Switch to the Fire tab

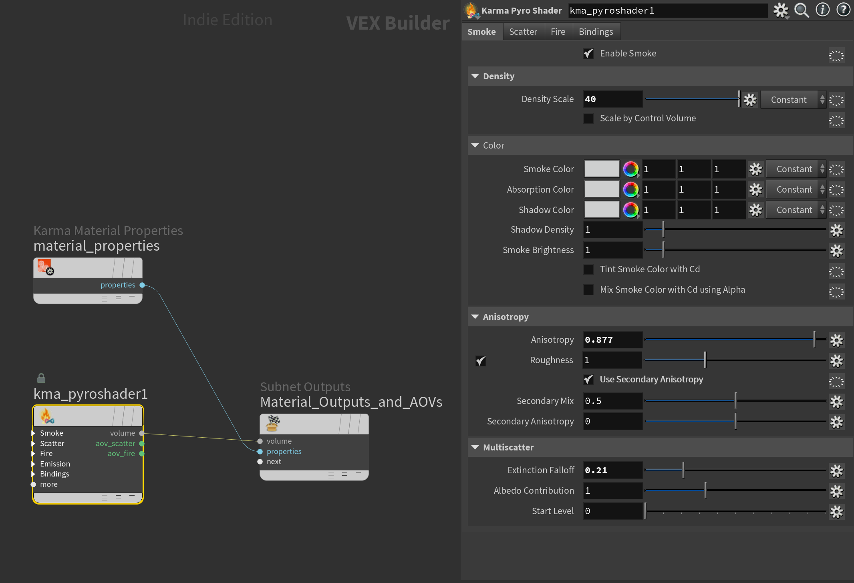[558, 32]
